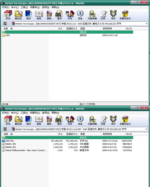The image size is (150, 187).
Task: Open 文件(F) menu in lower window
Action: coord(5,113)
